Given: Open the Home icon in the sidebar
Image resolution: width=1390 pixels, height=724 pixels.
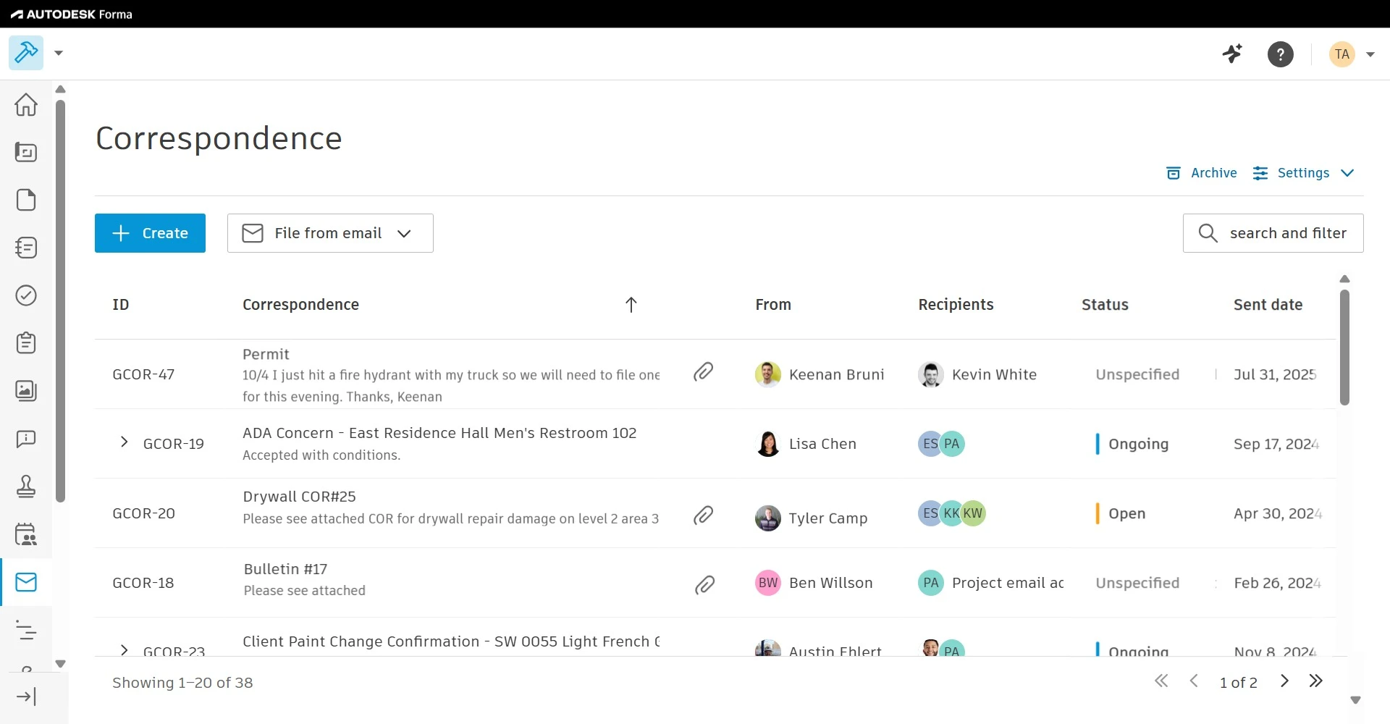Looking at the screenshot, I should tap(26, 104).
